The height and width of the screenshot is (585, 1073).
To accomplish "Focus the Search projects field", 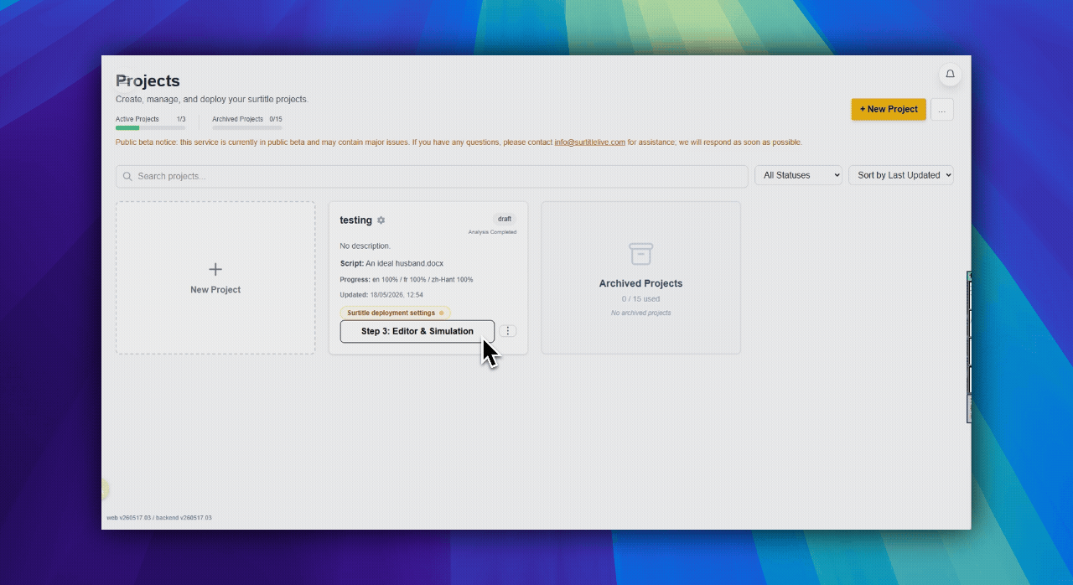I will 432,176.
